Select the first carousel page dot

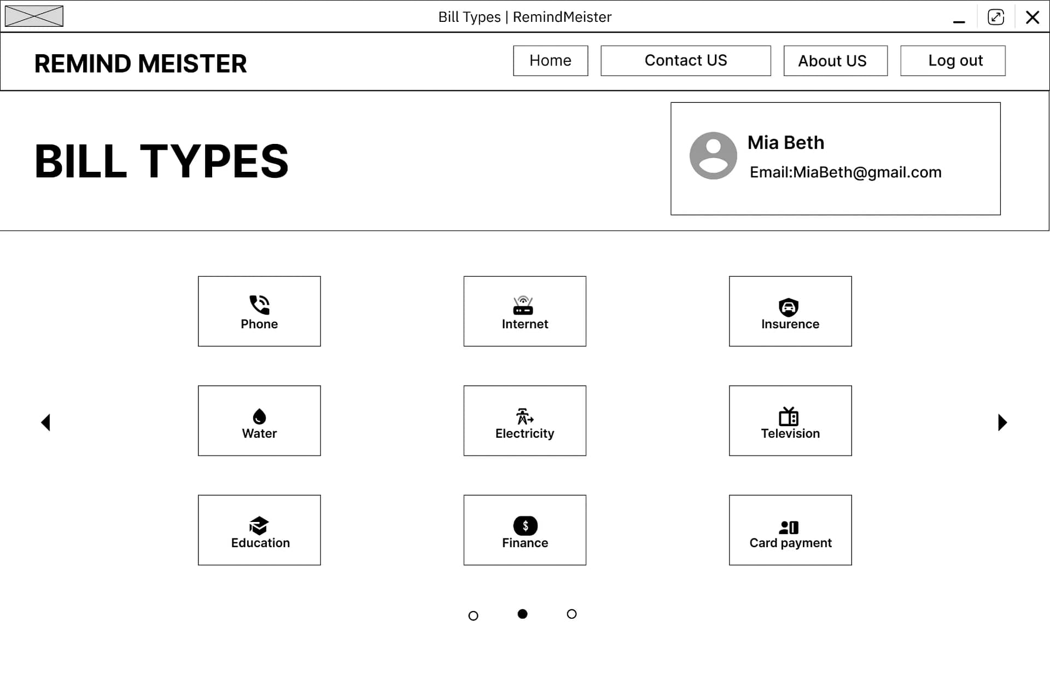click(x=474, y=616)
